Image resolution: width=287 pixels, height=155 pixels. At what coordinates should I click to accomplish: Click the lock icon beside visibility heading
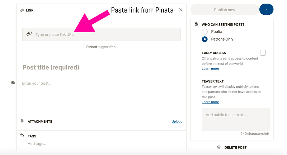(196, 24)
